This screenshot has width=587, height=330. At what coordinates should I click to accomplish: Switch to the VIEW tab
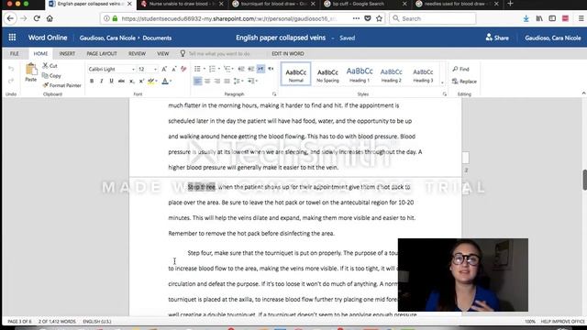point(163,53)
